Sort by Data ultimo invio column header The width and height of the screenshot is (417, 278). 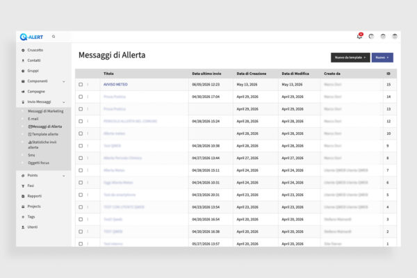[x=206, y=74]
